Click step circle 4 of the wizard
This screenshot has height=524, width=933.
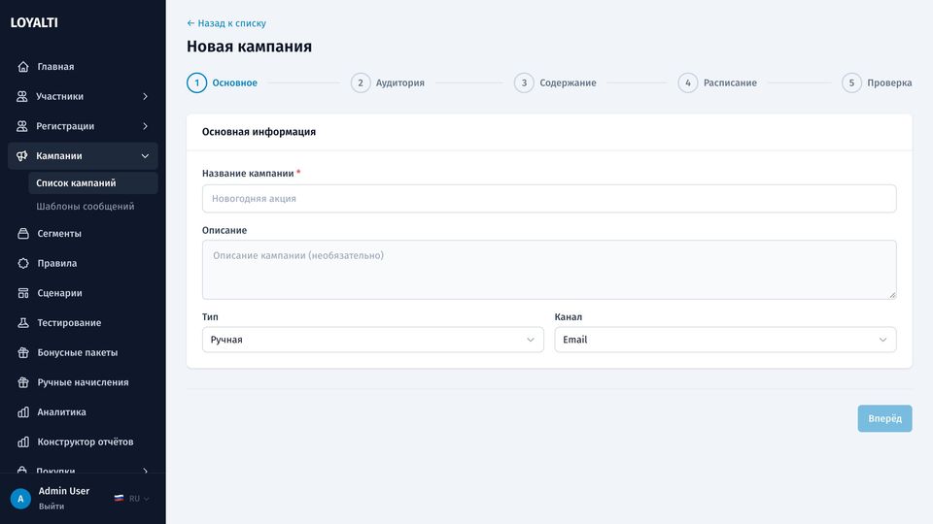point(688,82)
